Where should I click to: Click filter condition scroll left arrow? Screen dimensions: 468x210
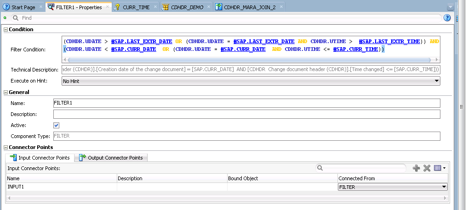65,60
